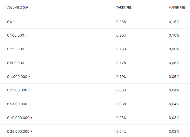Select the € 10.000.000 + volume tier
This screenshot has width=190, height=137.
(20, 118)
